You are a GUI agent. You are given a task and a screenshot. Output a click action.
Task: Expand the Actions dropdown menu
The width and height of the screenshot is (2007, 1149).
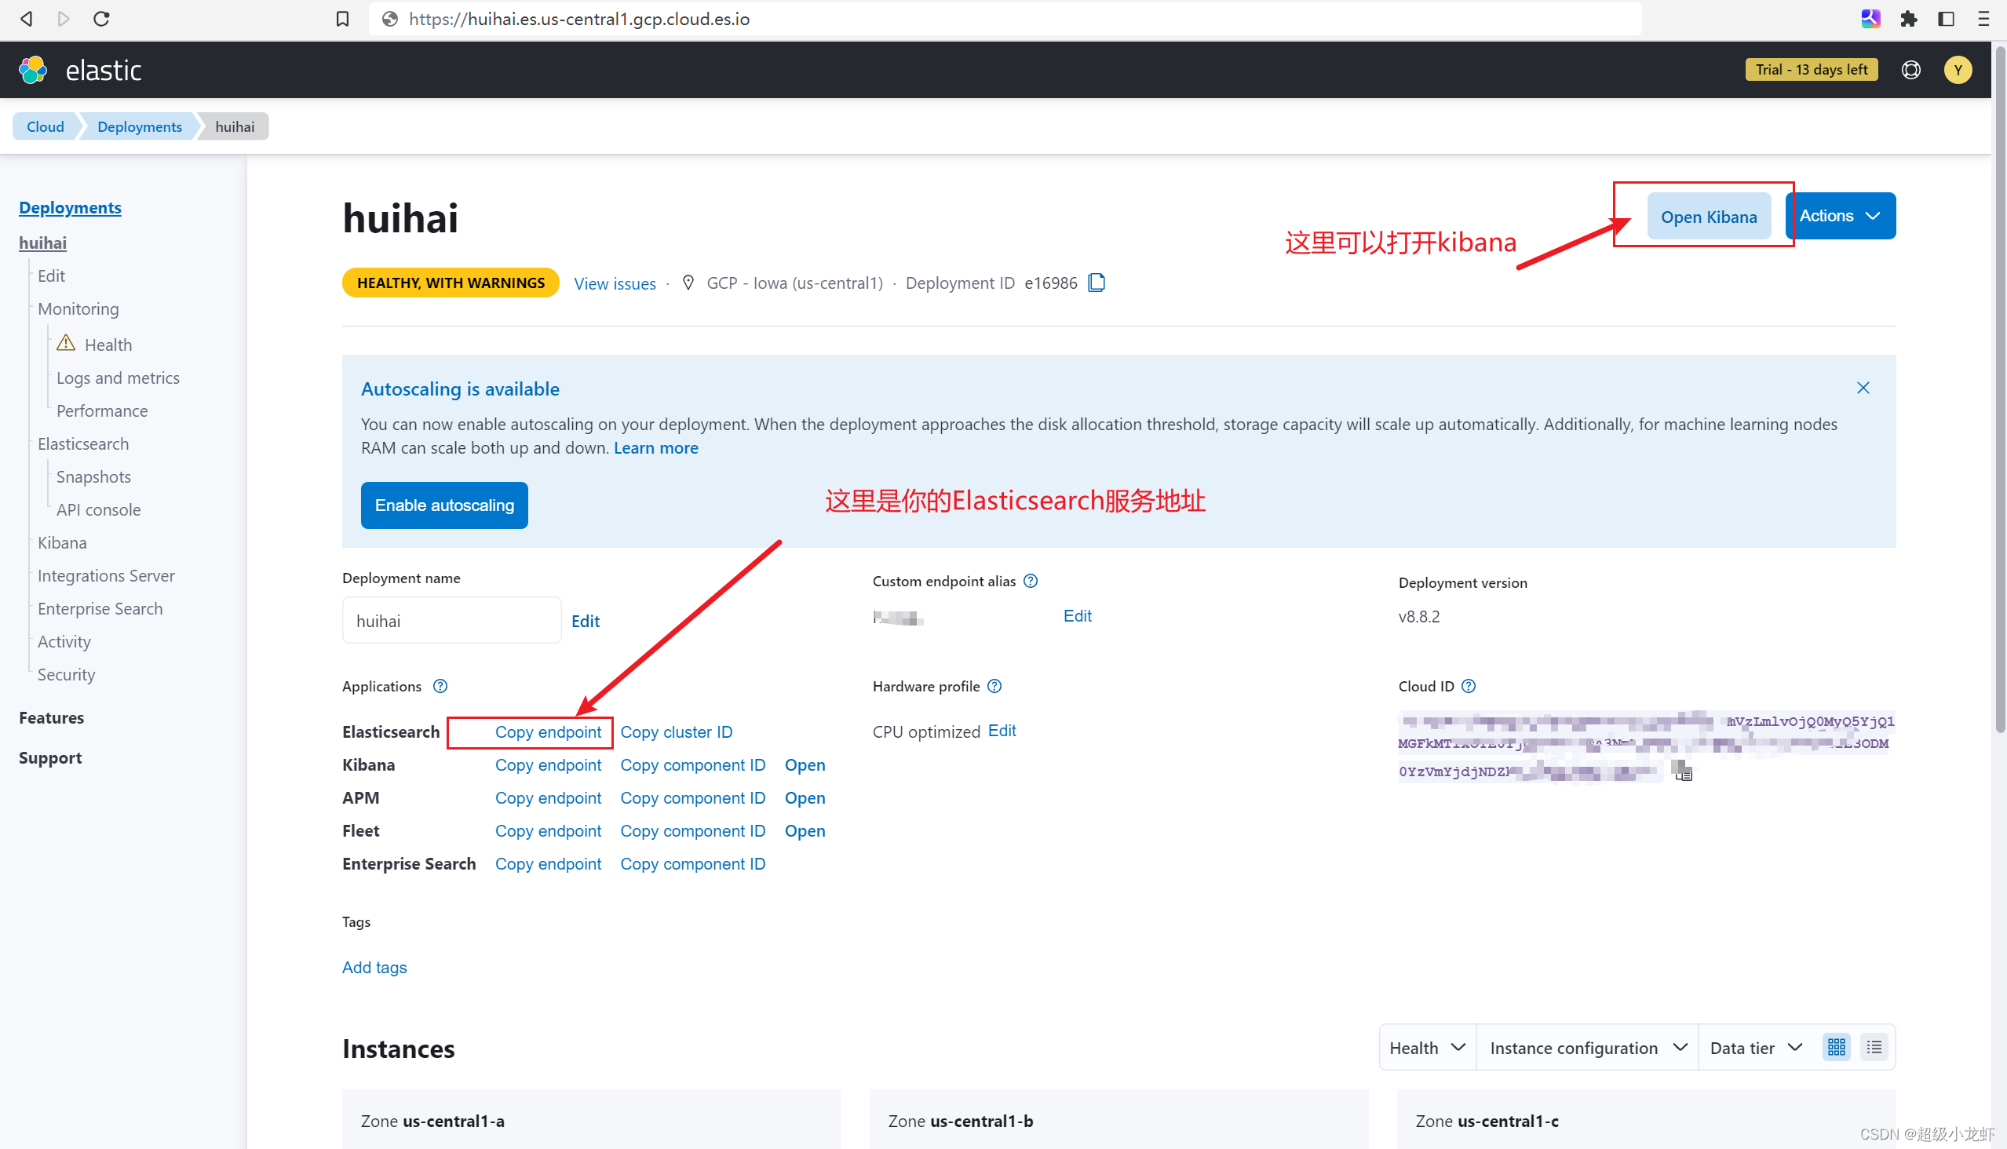[1841, 215]
